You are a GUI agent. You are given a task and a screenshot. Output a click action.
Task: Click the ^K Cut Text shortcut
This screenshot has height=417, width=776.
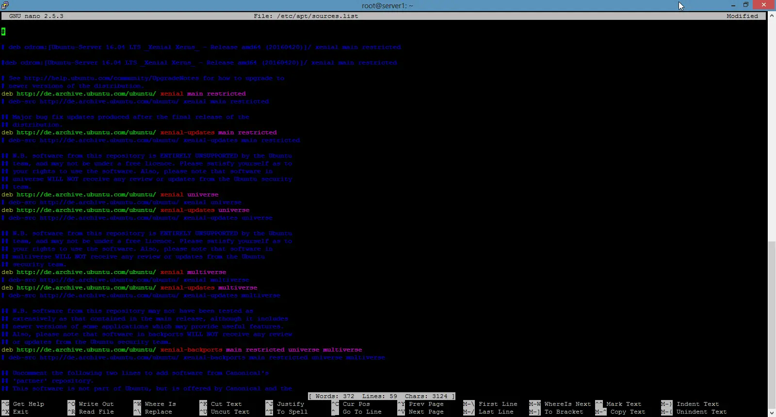(221, 404)
